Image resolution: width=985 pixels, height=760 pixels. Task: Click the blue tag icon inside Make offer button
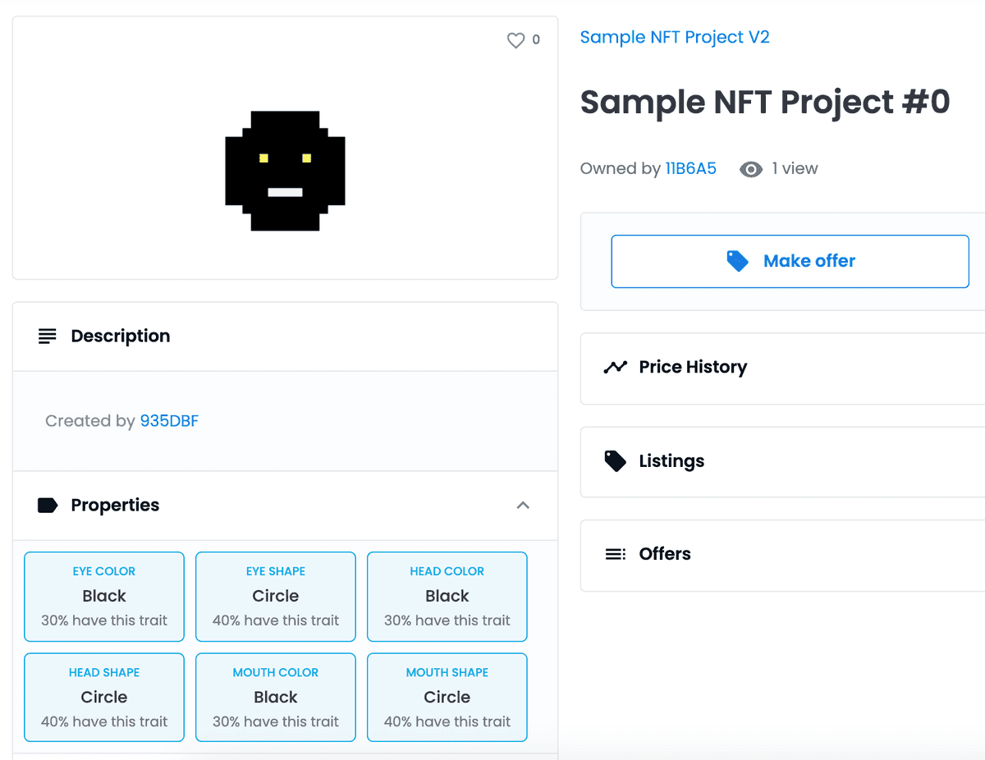(x=737, y=260)
